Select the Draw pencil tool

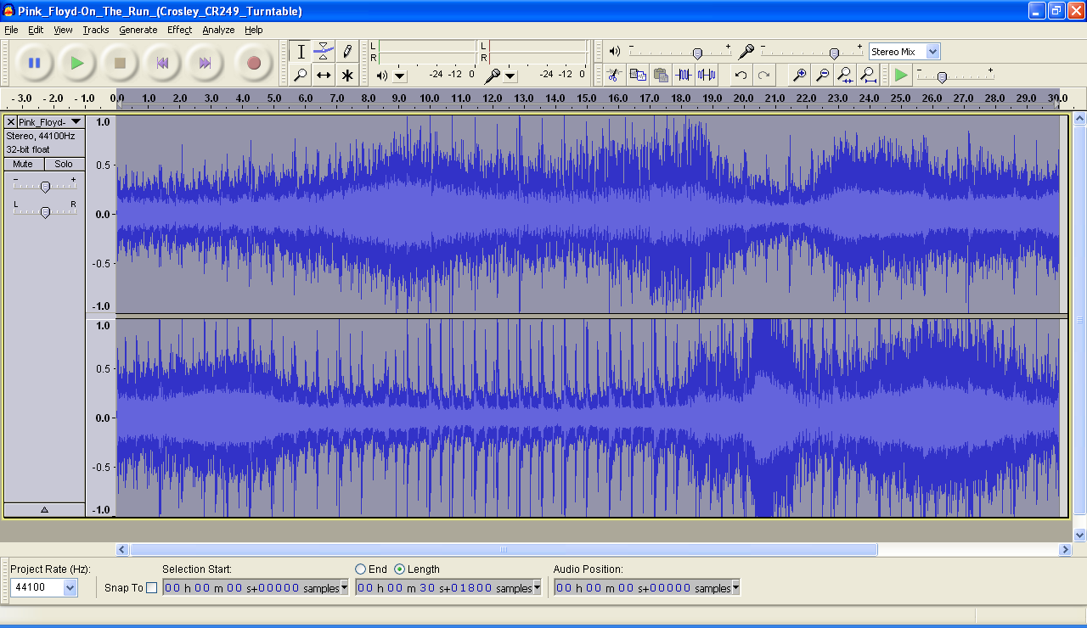pos(347,51)
